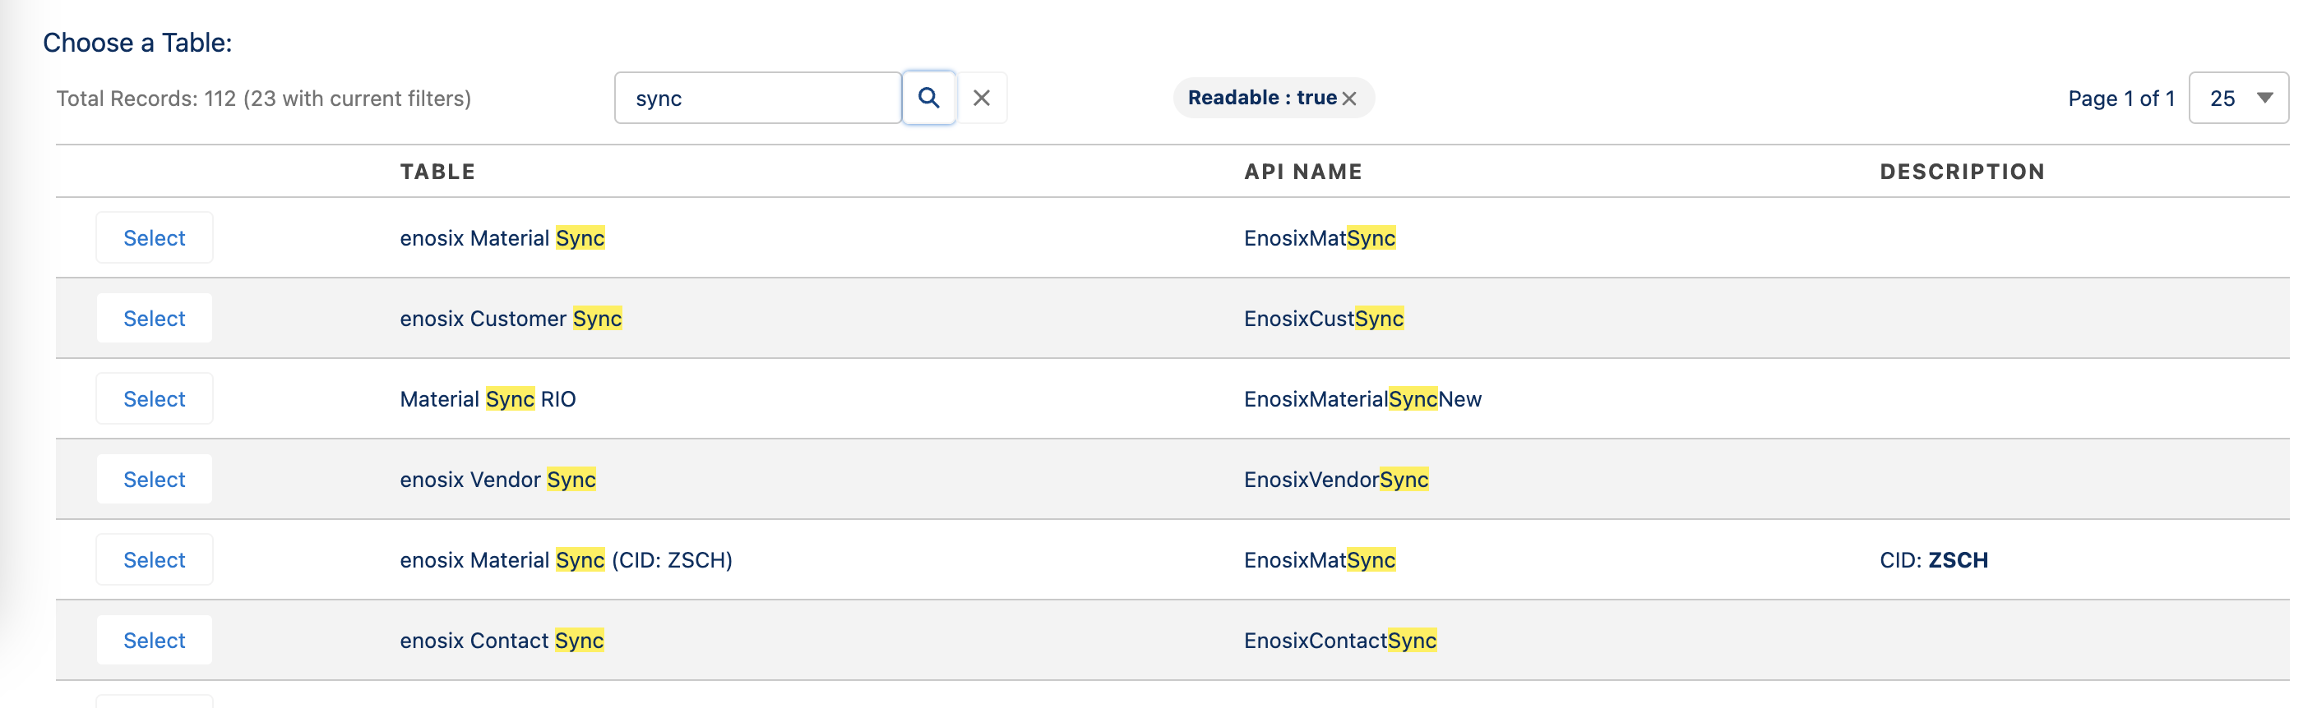Click the EnosixMaterialSyncNew API name
This screenshot has width=2317, height=708.
1362,399
